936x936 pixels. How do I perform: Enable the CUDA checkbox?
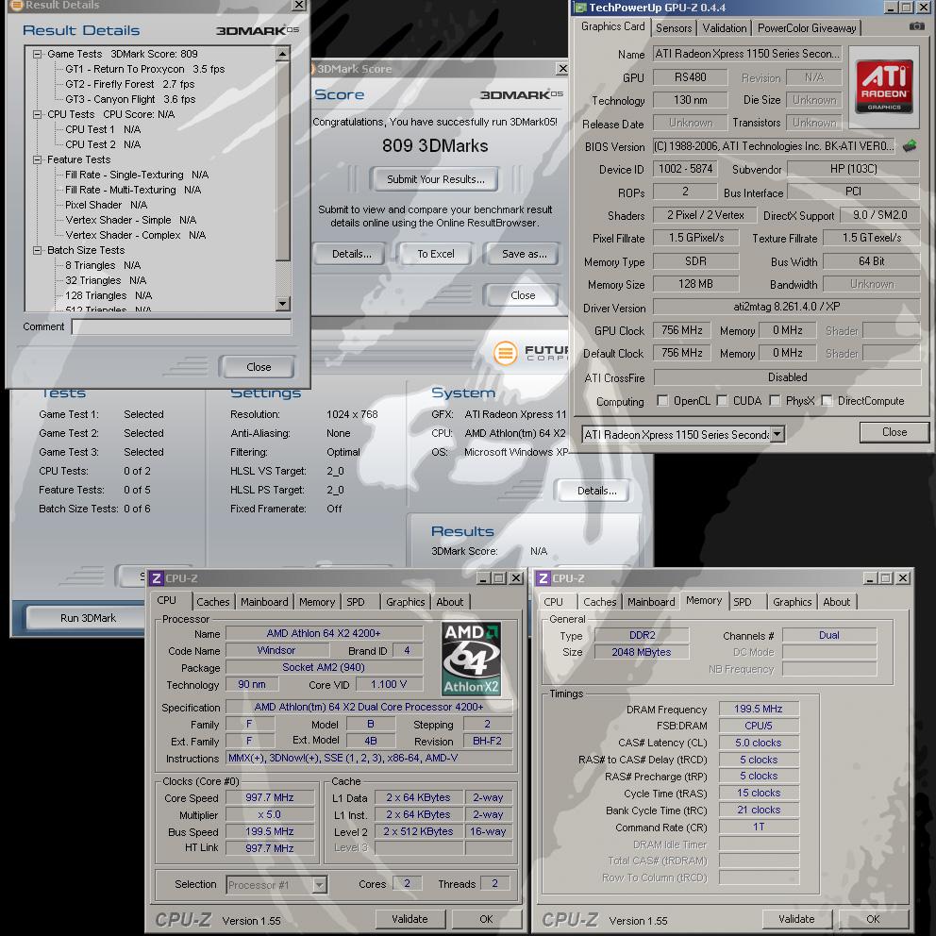(722, 400)
